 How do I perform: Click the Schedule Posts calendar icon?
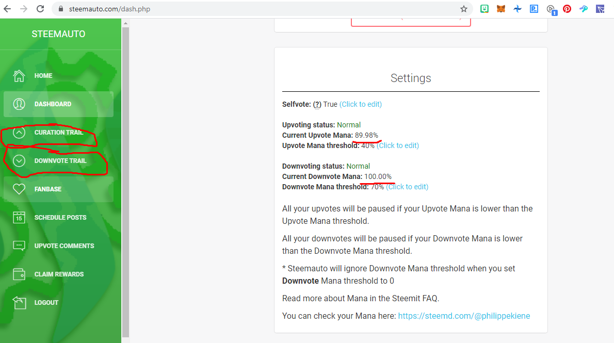(x=19, y=217)
